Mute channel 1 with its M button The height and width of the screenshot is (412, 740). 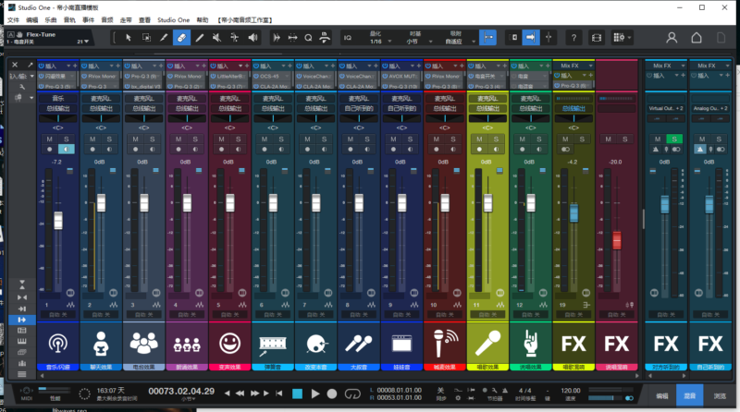50,139
